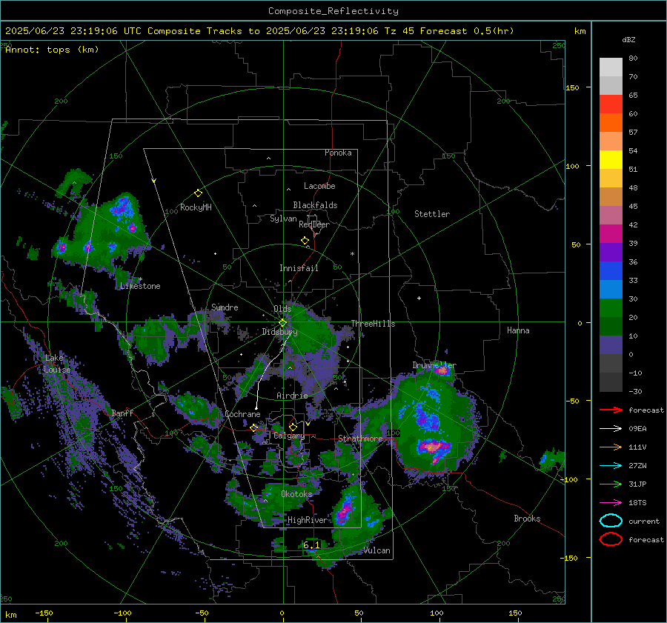Click the Vulcan label
Screen dimensions: 667x623
(377, 550)
